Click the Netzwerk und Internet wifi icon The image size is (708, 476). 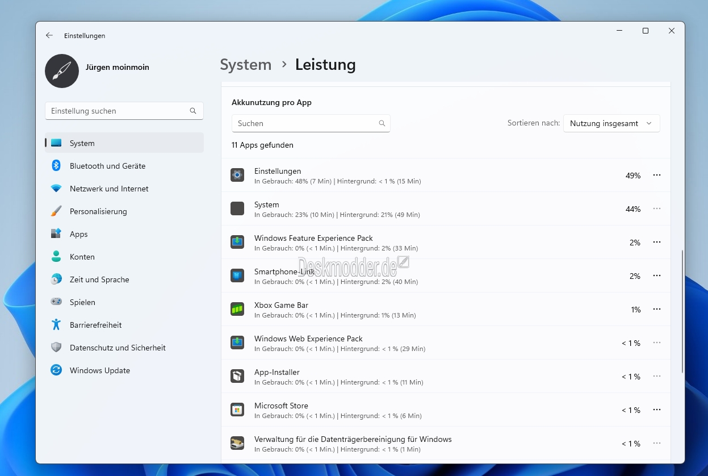point(56,189)
